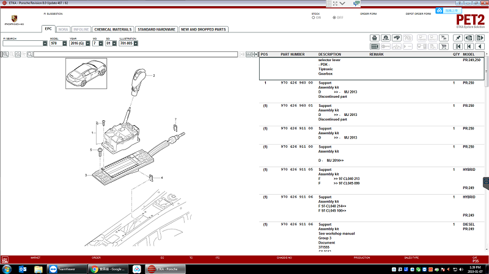Select the stock ON radio button
Screen dimensions: 489x274
313,18
